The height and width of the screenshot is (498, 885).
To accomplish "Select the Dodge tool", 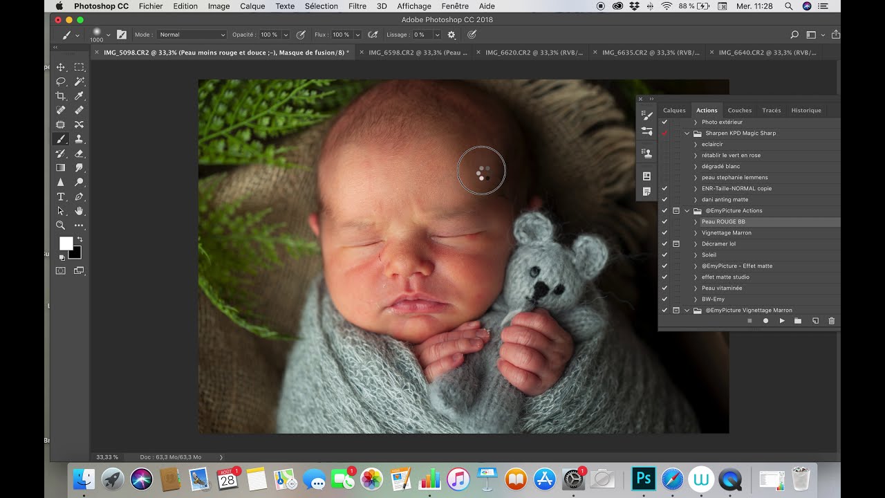I will [79, 183].
